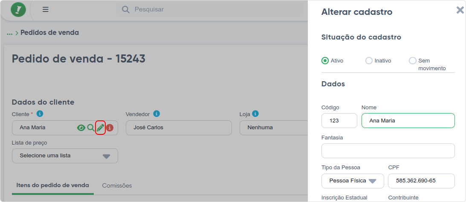The width and height of the screenshot is (466, 202).
Task: Open the Tipo da Pessoa dropdown
Action: click(353, 181)
